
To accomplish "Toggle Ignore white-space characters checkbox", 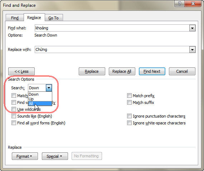I will (129, 123).
